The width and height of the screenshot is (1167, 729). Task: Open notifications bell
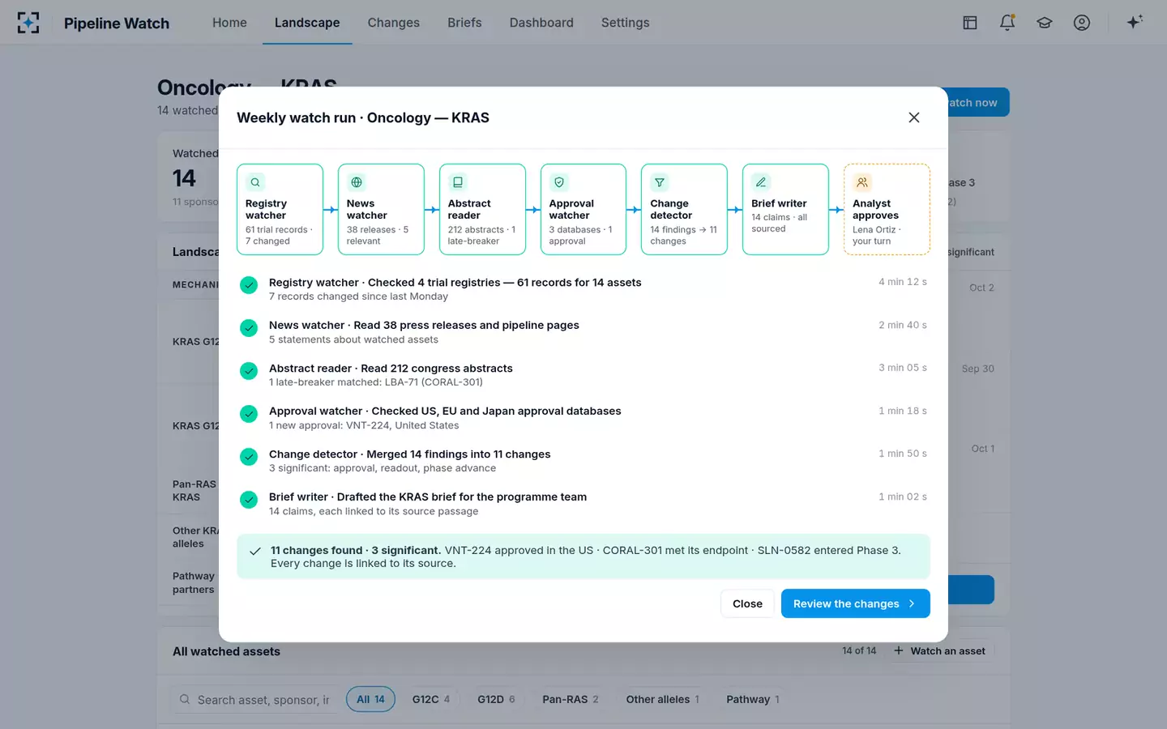coord(1007,23)
